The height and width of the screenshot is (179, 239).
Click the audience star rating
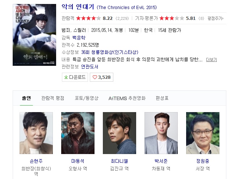point(88,18)
